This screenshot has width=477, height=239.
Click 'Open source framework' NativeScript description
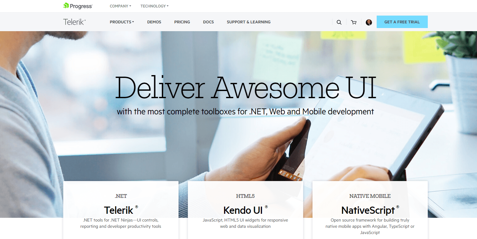coord(370,226)
